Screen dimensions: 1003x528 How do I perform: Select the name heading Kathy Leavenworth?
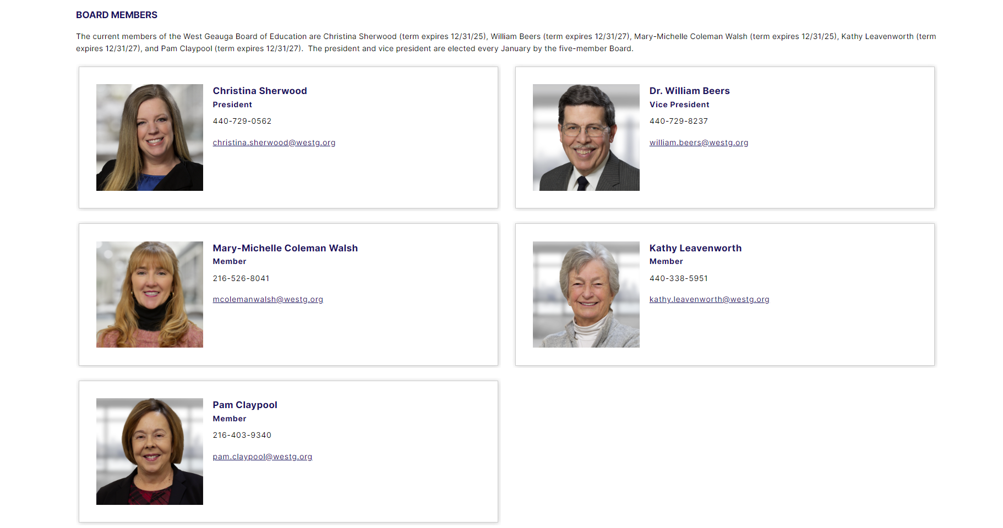696,248
